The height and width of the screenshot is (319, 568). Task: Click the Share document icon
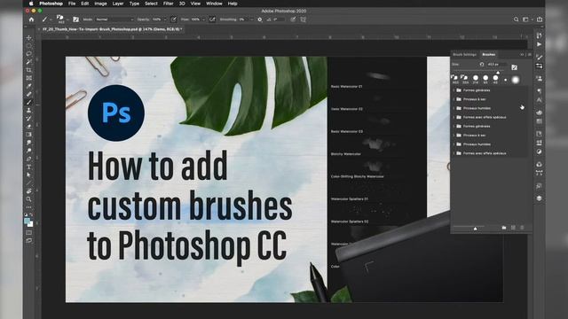point(540,19)
